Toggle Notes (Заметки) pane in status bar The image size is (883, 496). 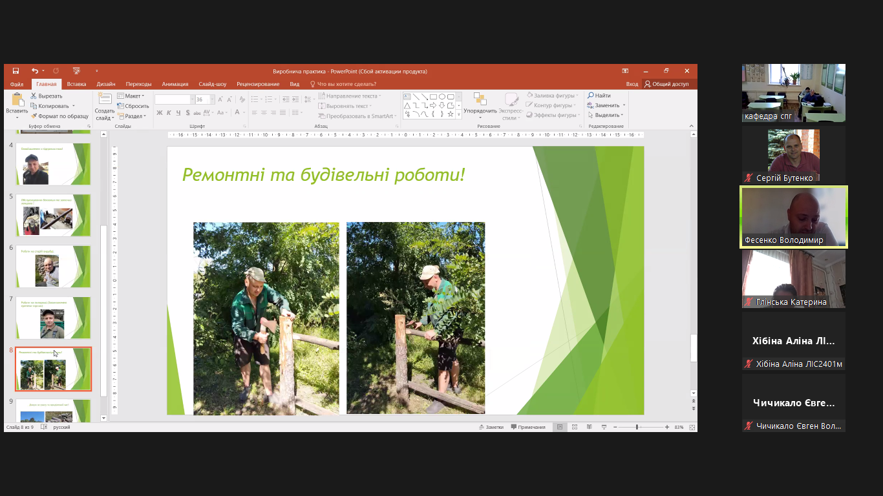point(491,427)
